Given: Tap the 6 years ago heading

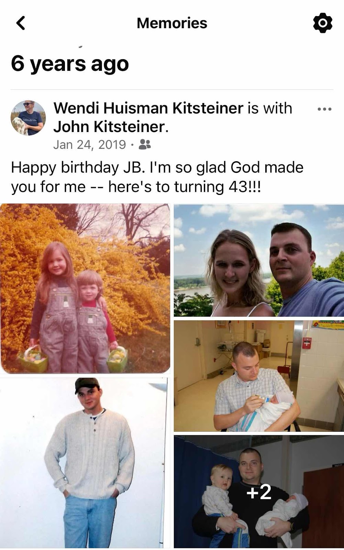Looking at the screenshot, I should [70, 64].
